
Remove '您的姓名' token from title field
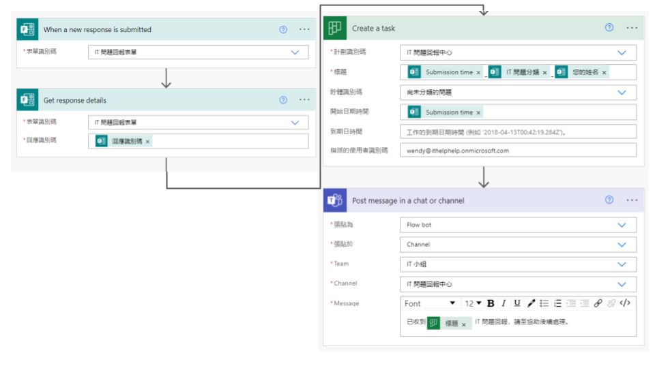[x=604, y=73]
